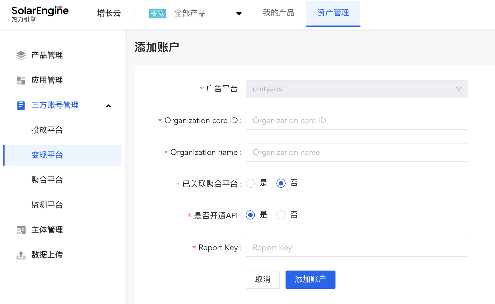Click into the Report Key input
This screenshot has height=304, width=495.
357,248
